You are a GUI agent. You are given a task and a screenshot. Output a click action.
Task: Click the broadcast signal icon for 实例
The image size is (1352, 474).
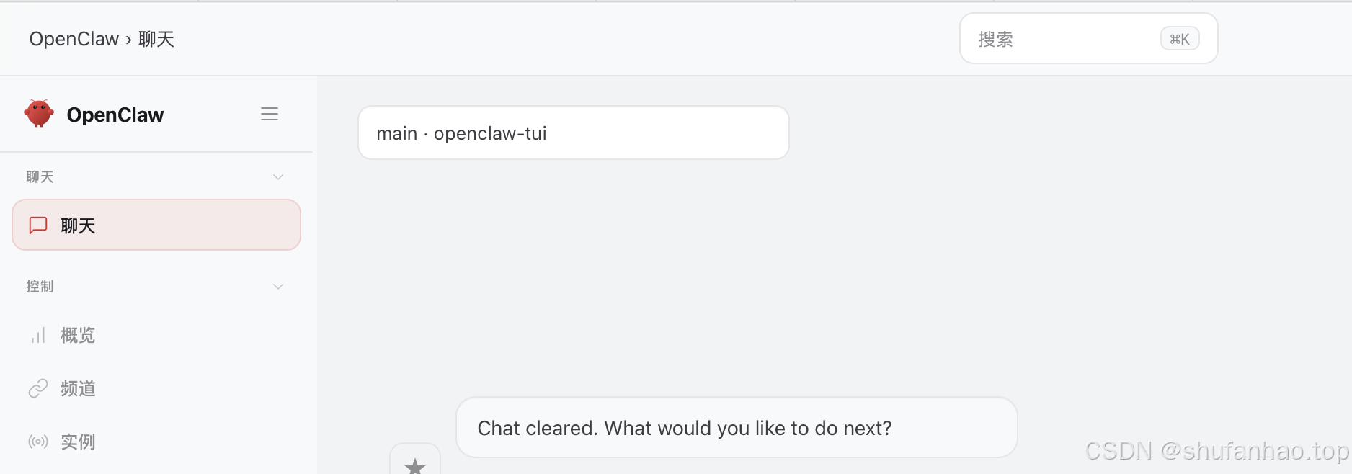click(x=38, y=442)
